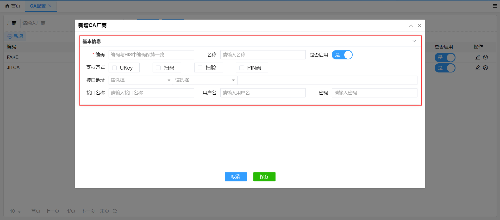Click the delete circle icon in the FAKE row

click(x=485, y=57)
